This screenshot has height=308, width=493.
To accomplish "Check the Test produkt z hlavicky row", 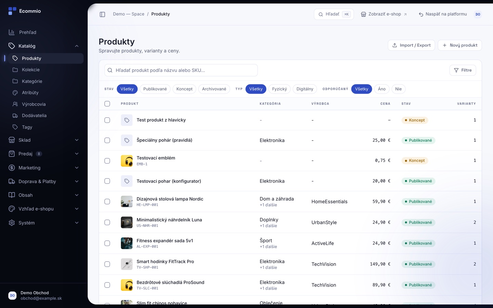I will 107,120.
